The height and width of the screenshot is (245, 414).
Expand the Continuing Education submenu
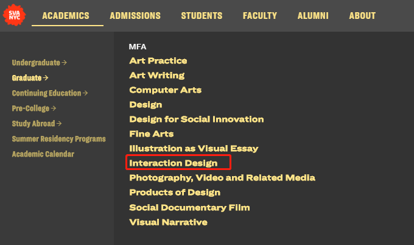50,93
